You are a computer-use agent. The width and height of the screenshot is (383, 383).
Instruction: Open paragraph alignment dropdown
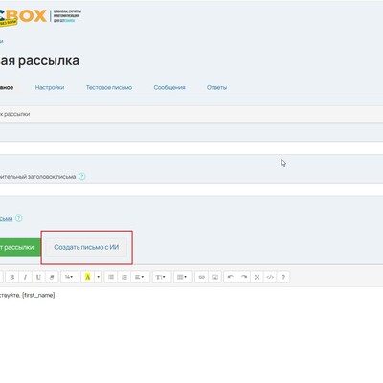[140, 277]
